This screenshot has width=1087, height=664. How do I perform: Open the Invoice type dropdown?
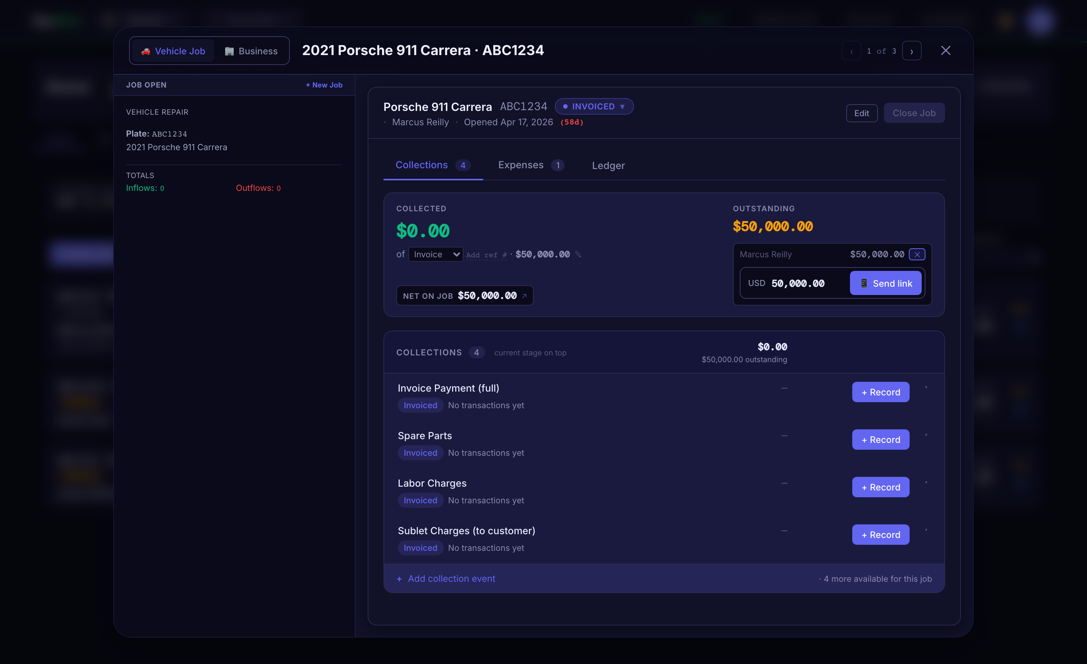436,254
